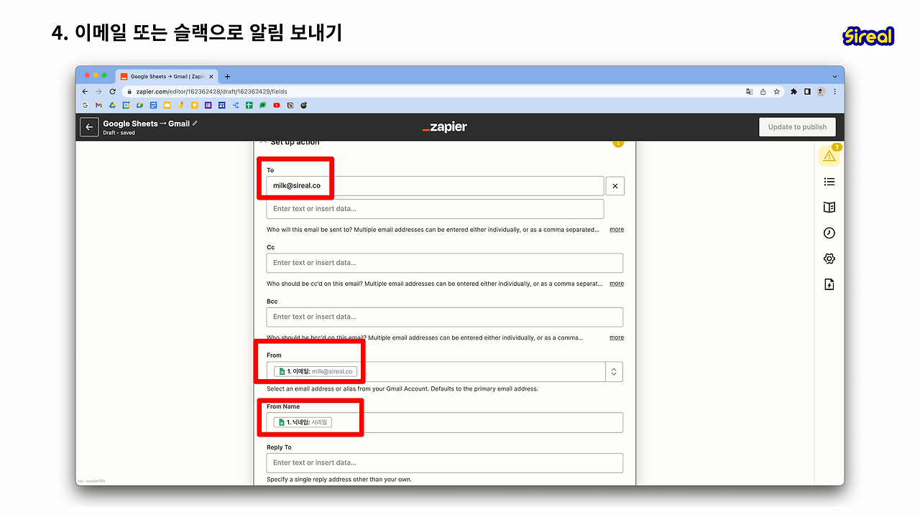Open the Google Drive bookmark icon
Screen dimensions: 920x517
tap(112, 106)
